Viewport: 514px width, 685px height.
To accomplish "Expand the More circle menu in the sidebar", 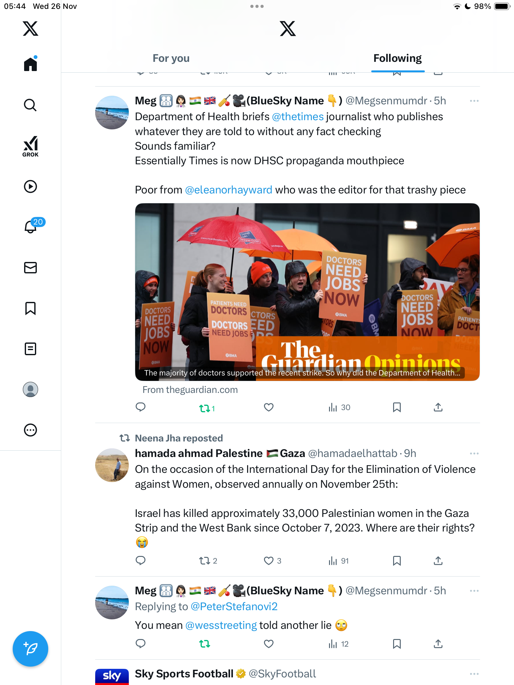I will pos(30,430).
